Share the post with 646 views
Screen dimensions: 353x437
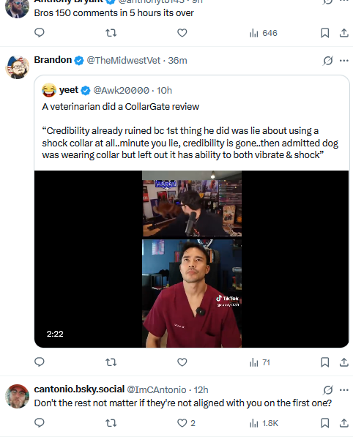[x=344, y=33]
